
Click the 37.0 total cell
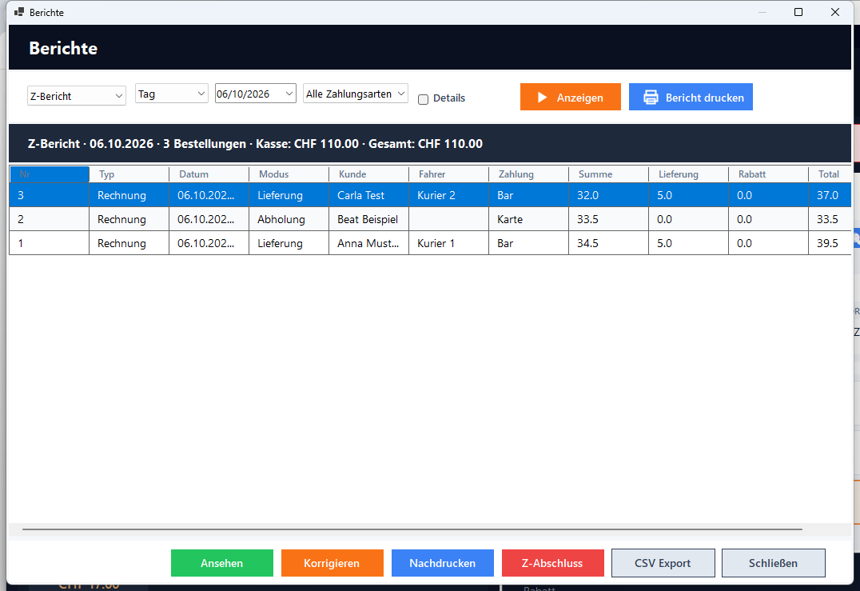830,195
